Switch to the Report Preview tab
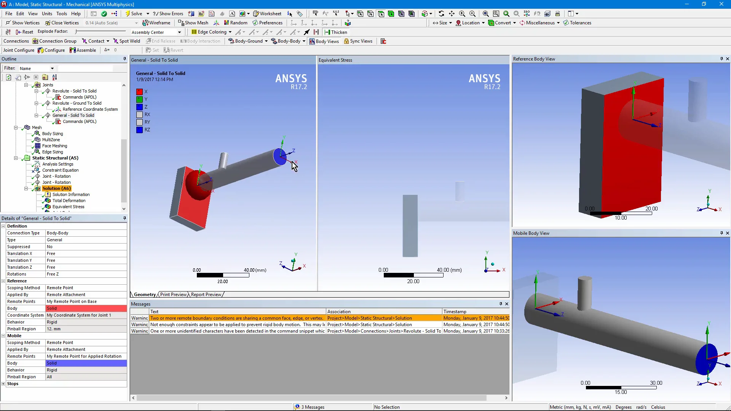The height and width of the screenshot is (411, 731). (206, 294)
